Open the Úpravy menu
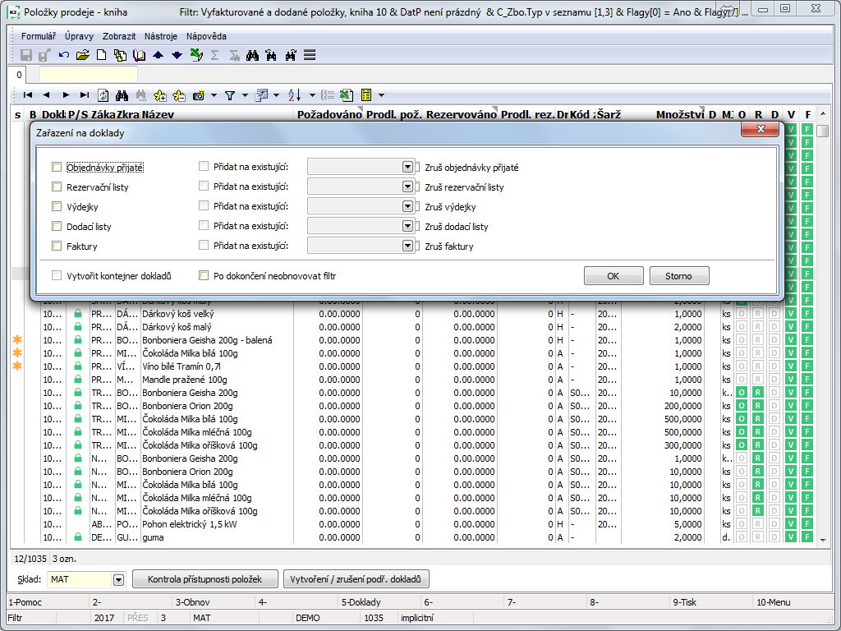This screenshot has height=631, width=841. 80,36
